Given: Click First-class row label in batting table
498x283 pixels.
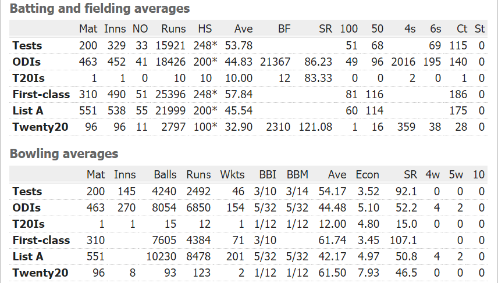Looking at the screenshot, I should tap(41, 94).
